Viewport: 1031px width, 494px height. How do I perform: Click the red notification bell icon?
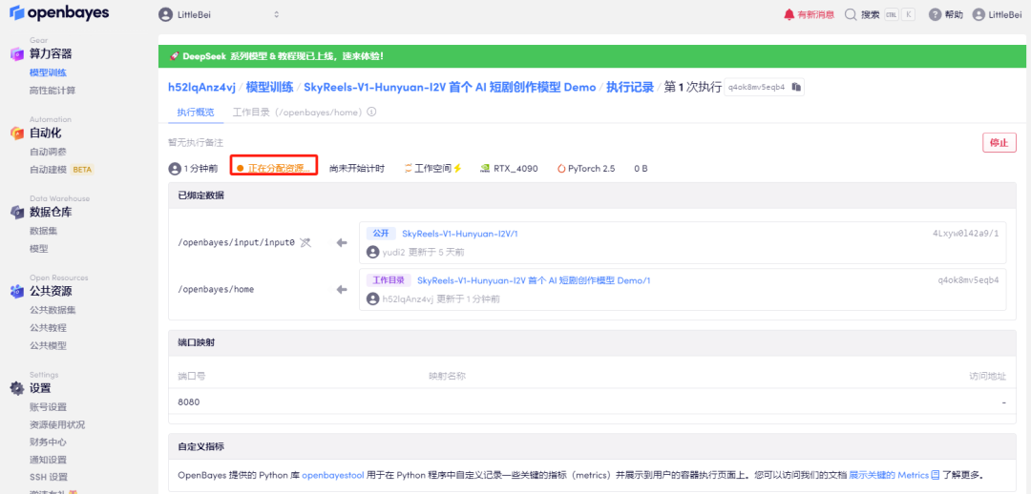coord(789,14)
